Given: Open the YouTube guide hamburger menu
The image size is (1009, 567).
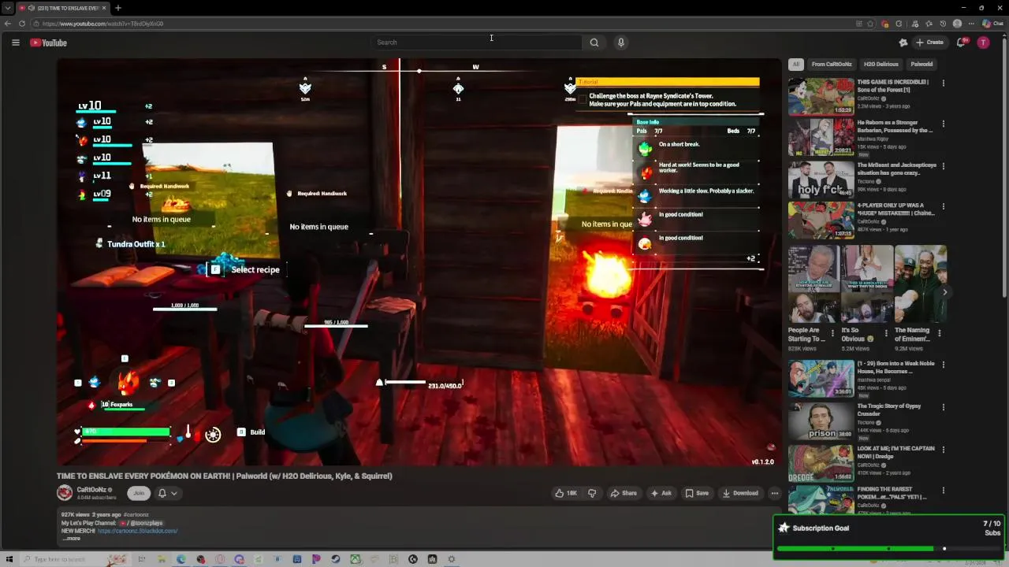Looking at the screenshot, I should tap(15, 43).
